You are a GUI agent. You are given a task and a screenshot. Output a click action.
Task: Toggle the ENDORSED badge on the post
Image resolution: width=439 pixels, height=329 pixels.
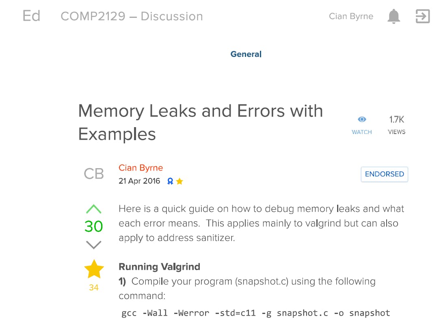point(384,174)
